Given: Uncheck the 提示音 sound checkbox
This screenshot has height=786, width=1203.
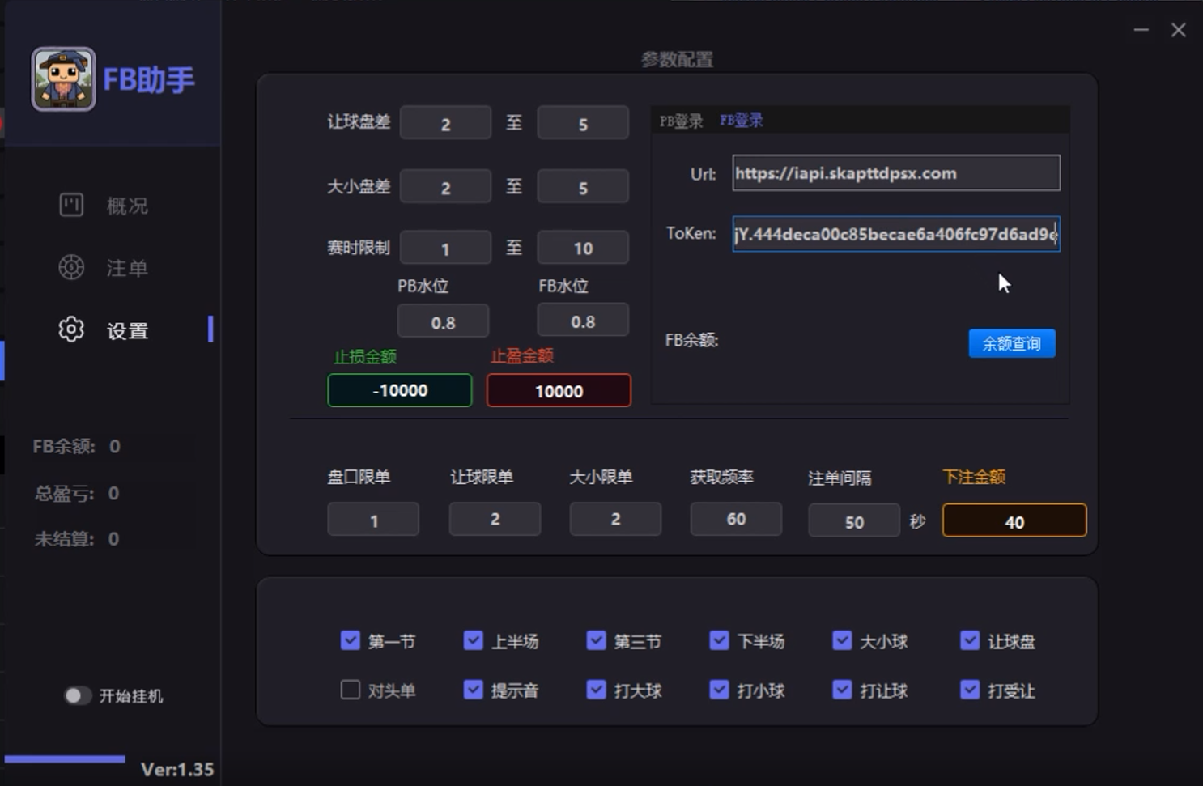Looking at the screenshot, I should [473, 690].
